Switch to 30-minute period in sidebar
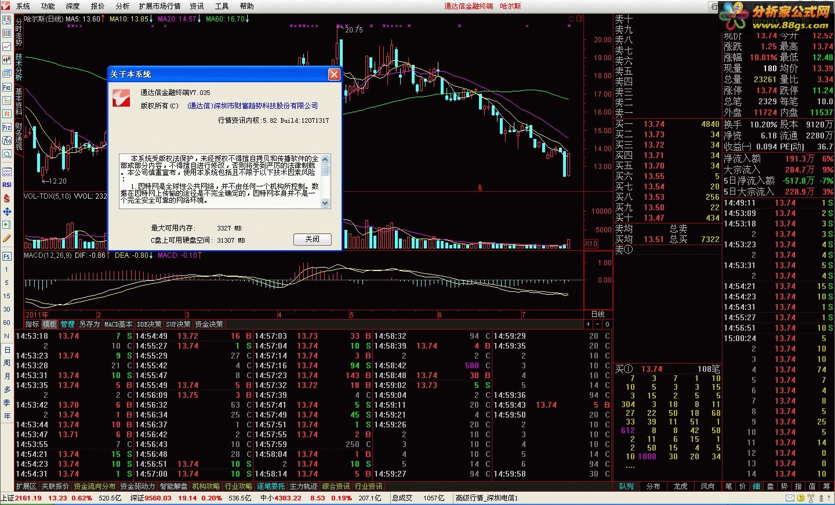The height and width of the screenshot is (505, 835). point(7,309)
